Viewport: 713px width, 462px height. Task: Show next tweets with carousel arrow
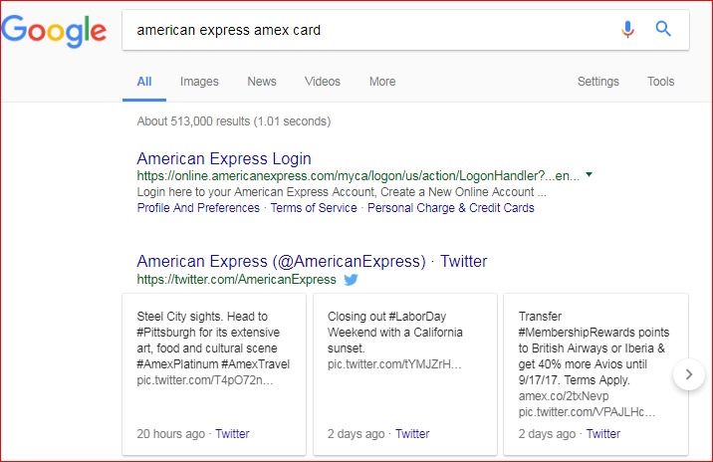coord(689,374)
